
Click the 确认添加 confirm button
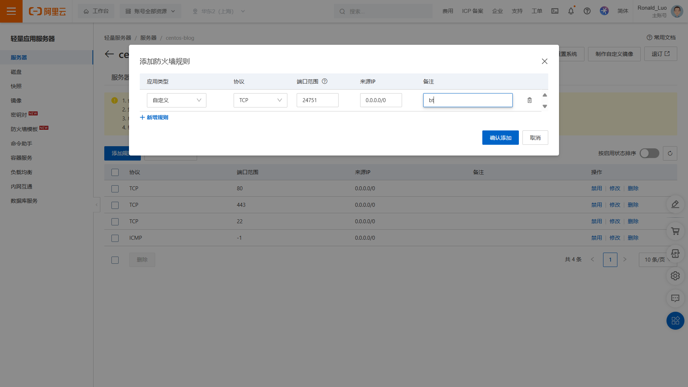500,138
